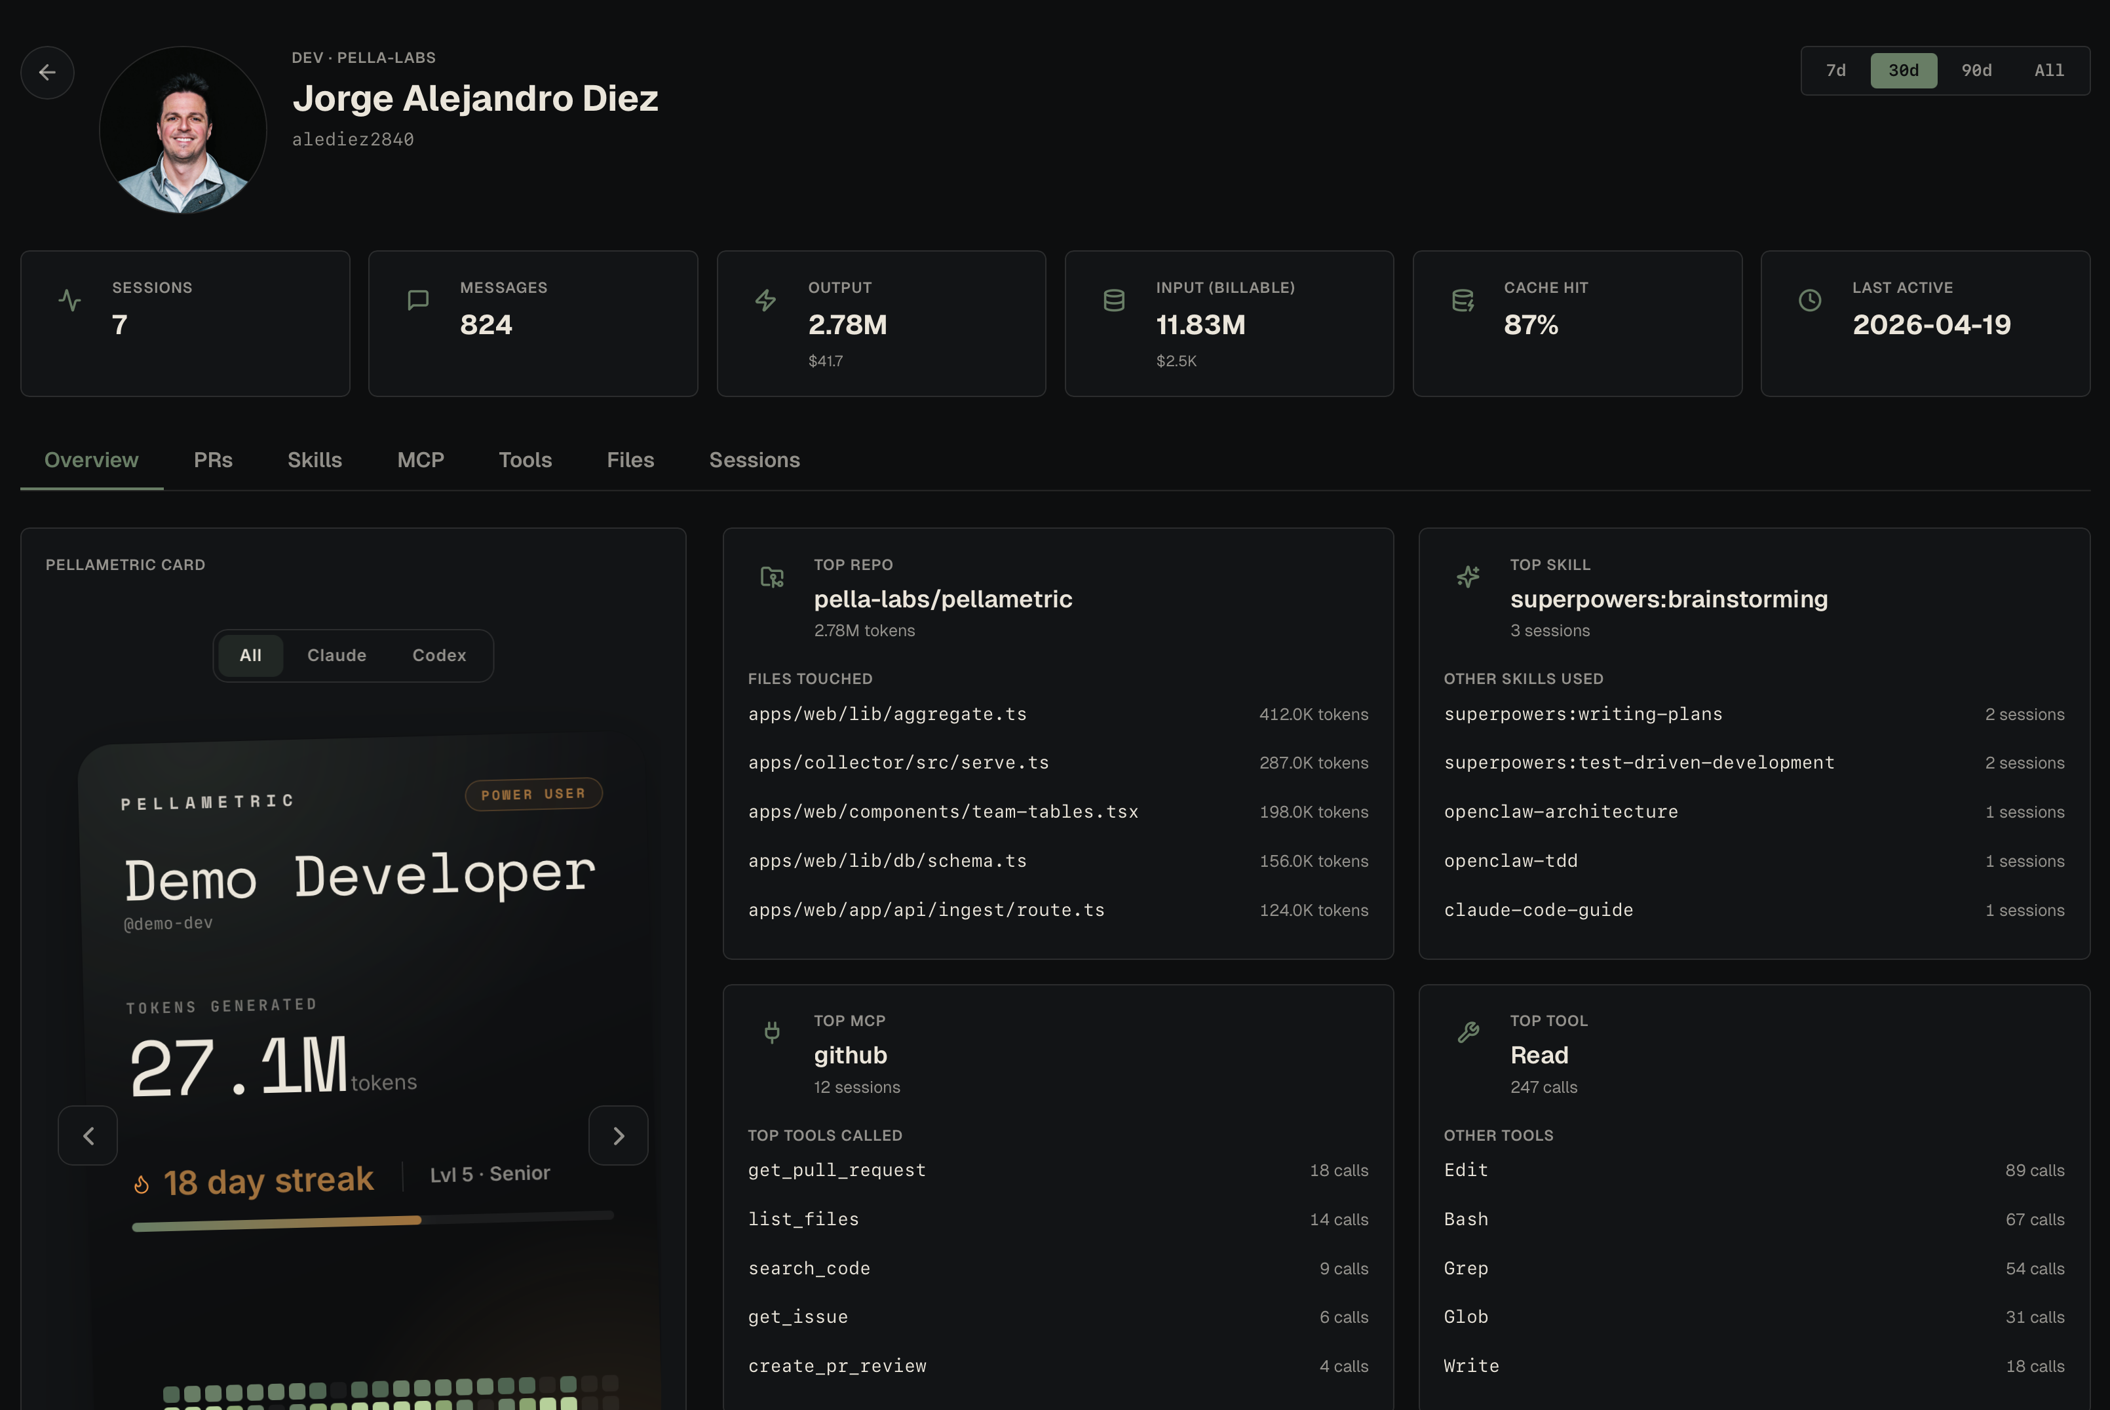2110x1410 pixels.
Task: Click the Output lightning bolt icon
Action: click(765, 300)
